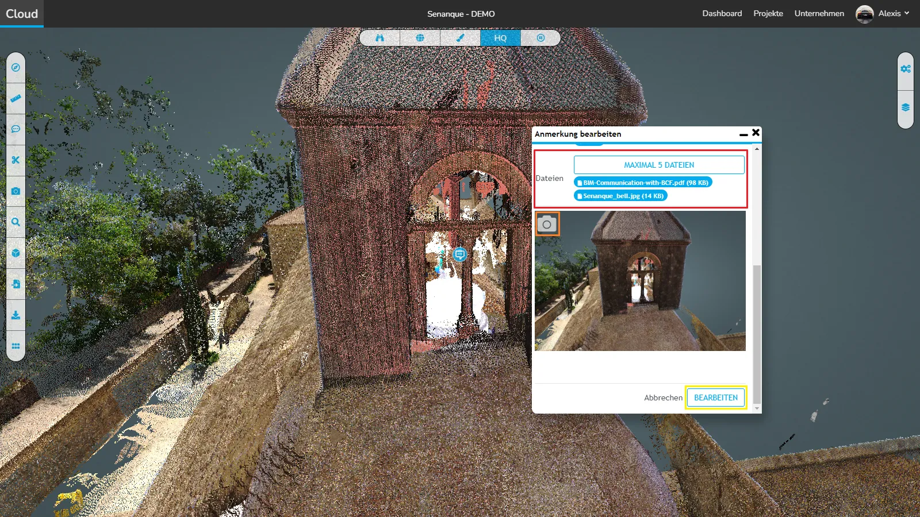Click the Cloud logo
This screenshot has height=517, width=920.
tap(22, 14)
